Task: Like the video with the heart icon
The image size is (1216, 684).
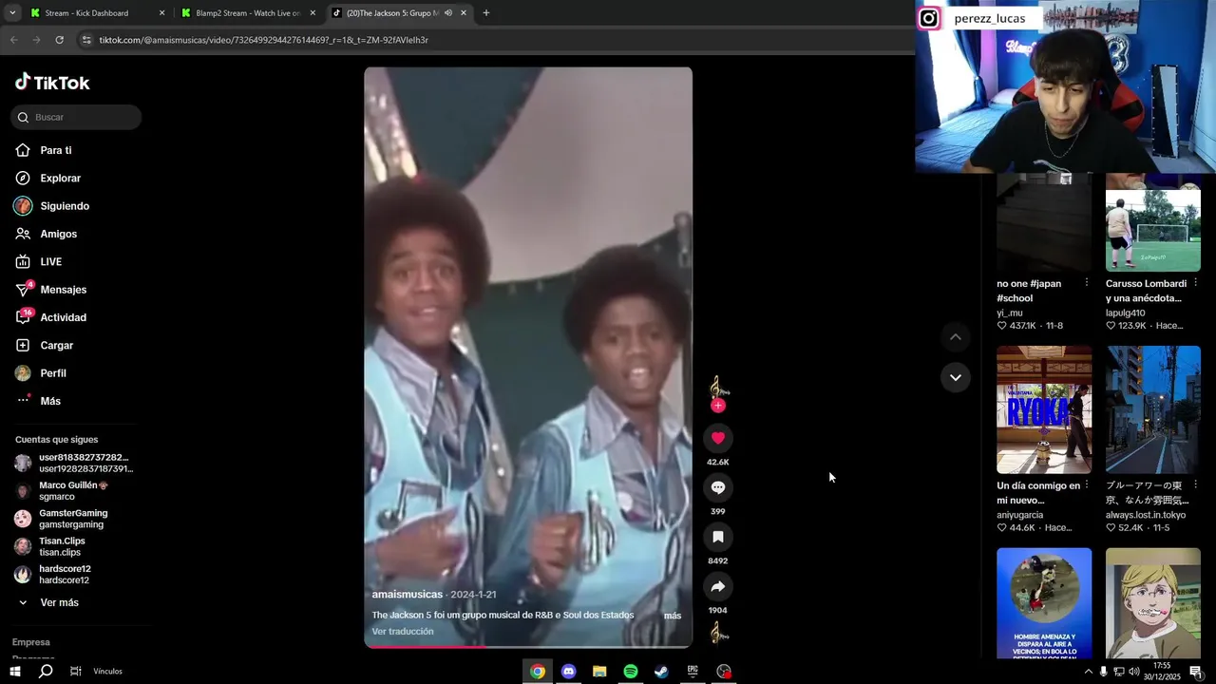Action: (718, 438)
